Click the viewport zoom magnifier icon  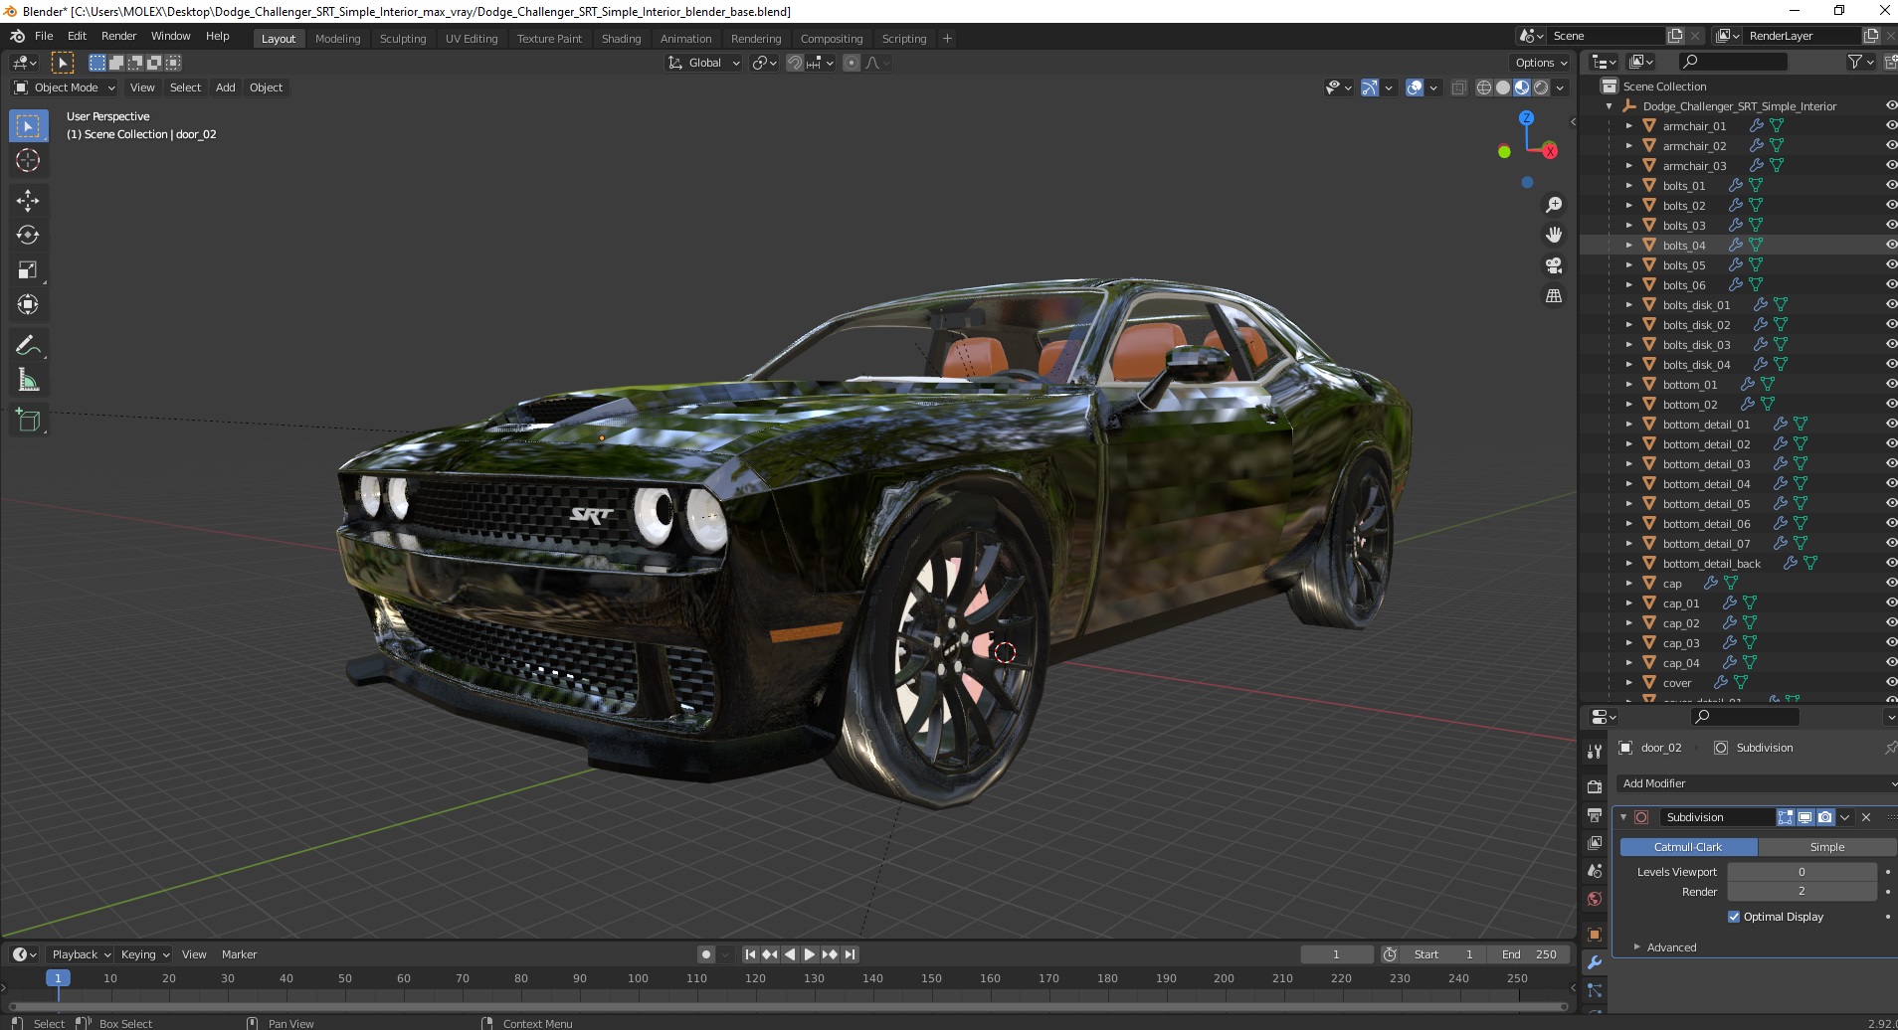(x=1554, y=205)
